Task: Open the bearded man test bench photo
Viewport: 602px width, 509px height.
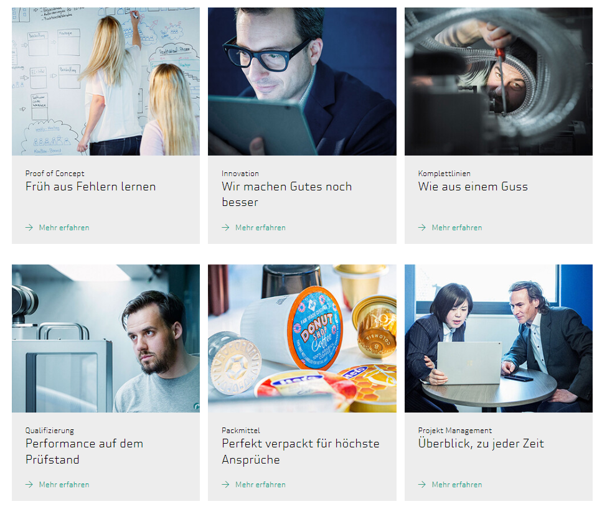Action: (106, 338)
